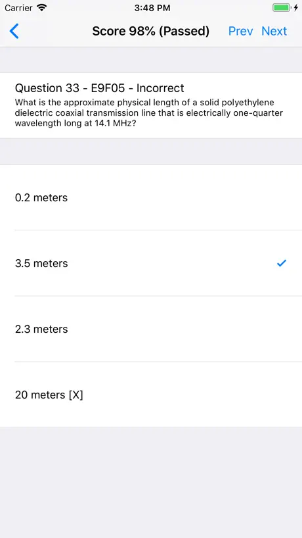Go to the Next question
302x538 pixels.
pyautogui.click(x=274, y=31)
